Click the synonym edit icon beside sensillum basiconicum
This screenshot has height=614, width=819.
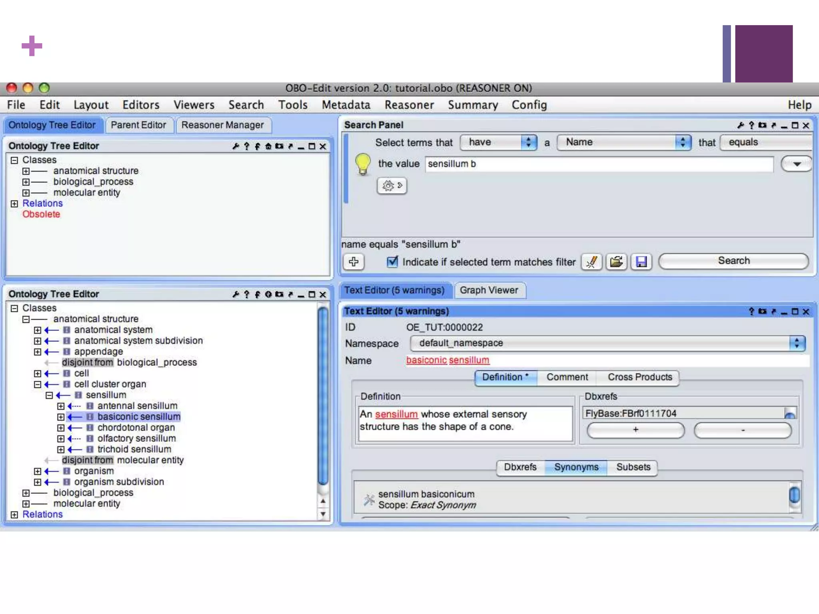click(369, 499)
